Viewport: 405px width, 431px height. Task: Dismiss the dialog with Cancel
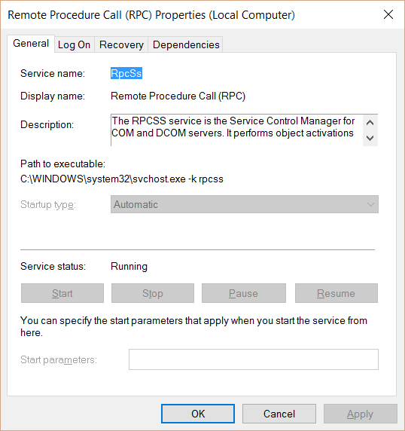point(279,414)
